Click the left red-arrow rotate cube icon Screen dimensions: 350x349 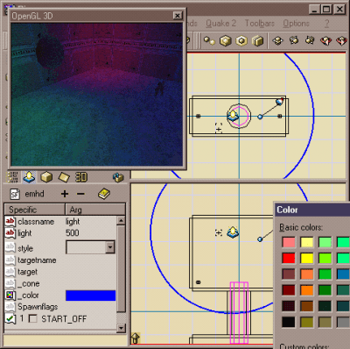(325, 40)
